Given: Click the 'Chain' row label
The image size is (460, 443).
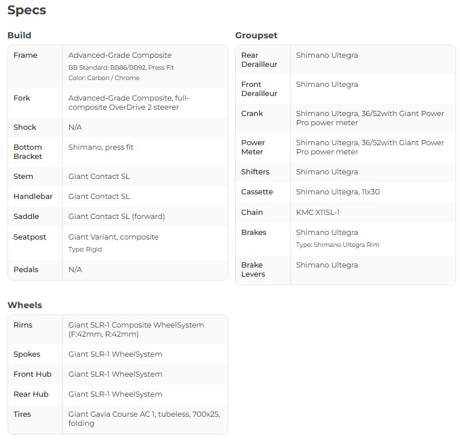Looking at the screenshot, I should coord(252,212).
